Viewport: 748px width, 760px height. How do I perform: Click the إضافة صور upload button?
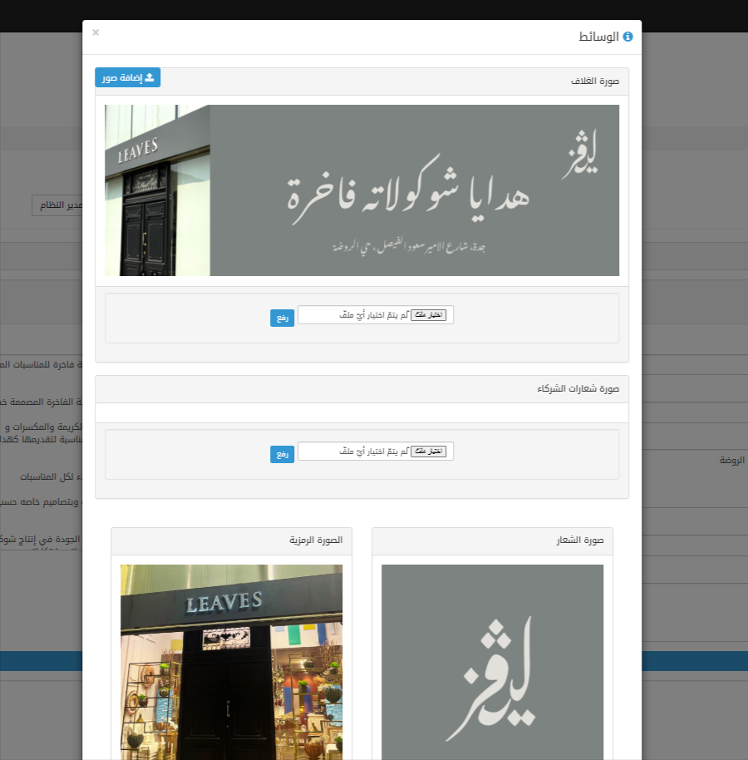coord(127,77)
